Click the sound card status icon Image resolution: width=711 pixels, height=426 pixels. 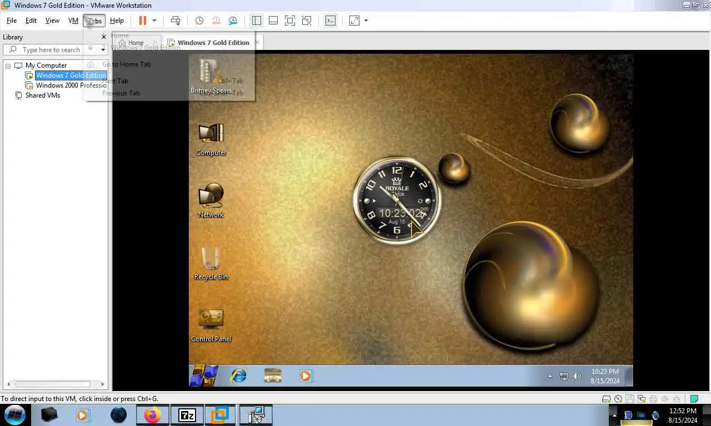665,399
